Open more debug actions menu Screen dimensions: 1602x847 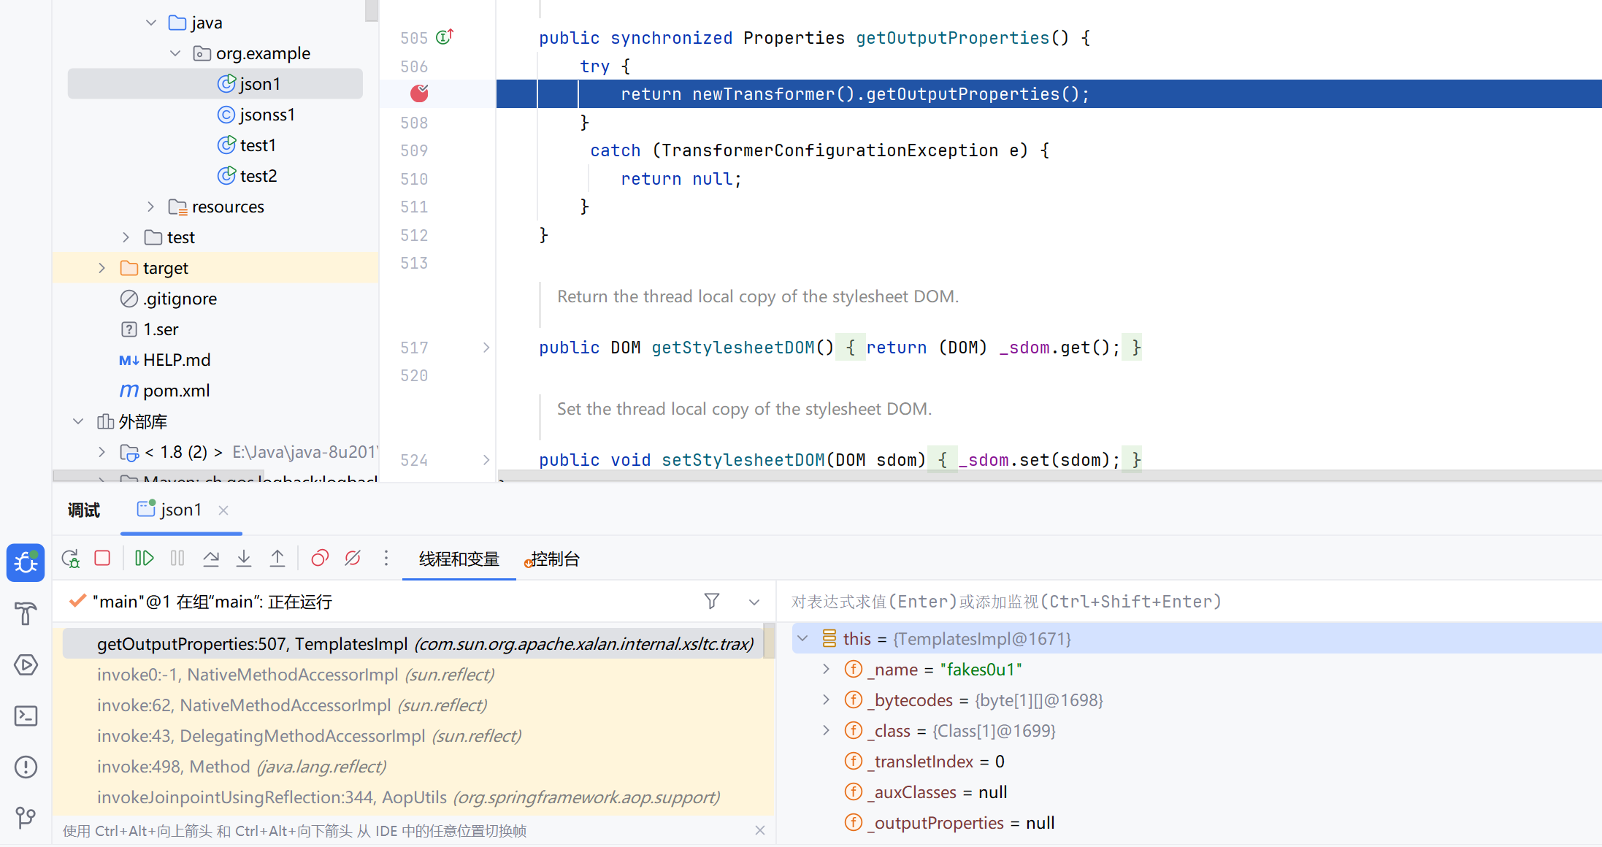point(386,559)
